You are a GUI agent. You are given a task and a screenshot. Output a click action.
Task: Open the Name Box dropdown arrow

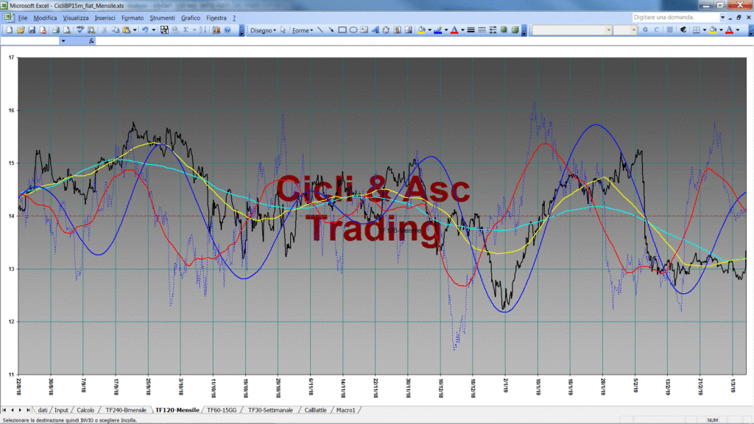pos(63,41)
